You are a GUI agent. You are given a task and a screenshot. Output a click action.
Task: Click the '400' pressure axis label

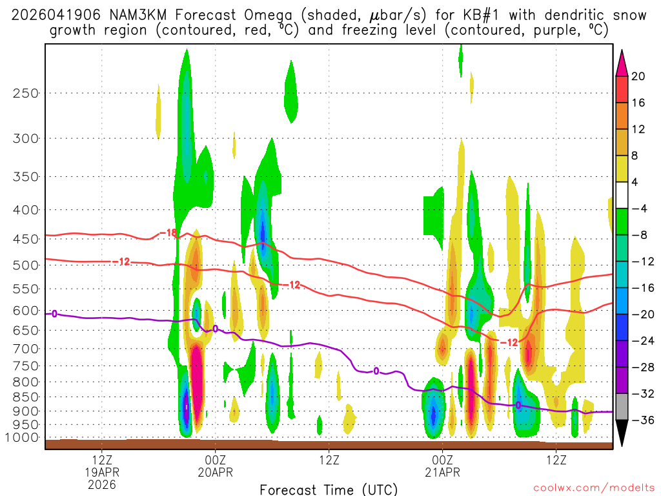click(26, 210)
